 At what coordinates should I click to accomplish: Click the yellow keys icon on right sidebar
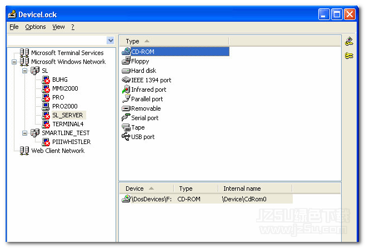point(349,56)
